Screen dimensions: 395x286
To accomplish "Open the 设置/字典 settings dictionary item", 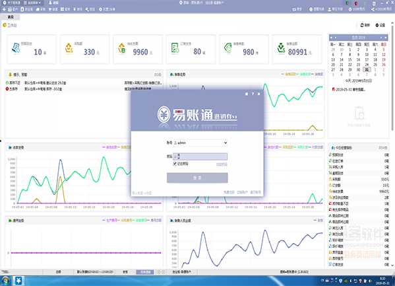I will pos(107,9).
